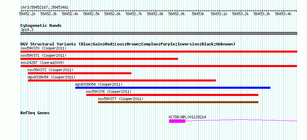Click the 58452.4k ruler tick label

(70, 14)
